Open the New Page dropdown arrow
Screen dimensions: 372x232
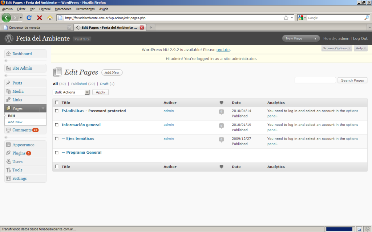(x=315, y=38)
